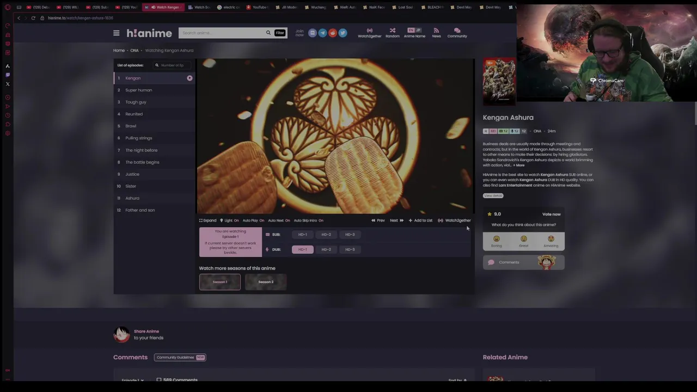The width and height of the screenshot is (697, 392).
Task: Toggle Auto Skip Intro
Action: pyautogui.click(x=308, y=220)
